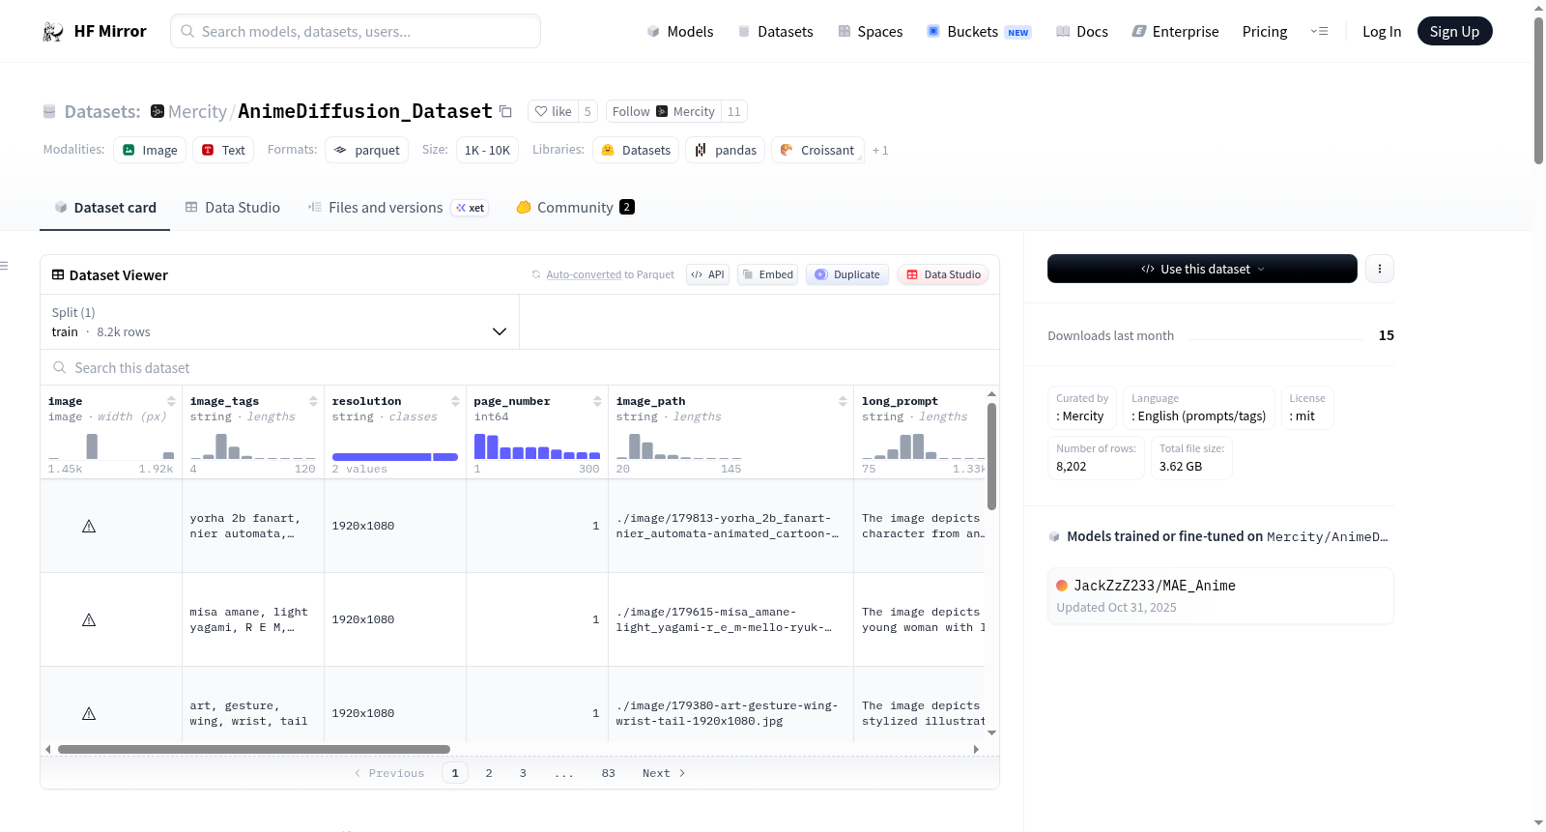The image size is (1546, 832).
Task: Filter by the Image modality tag
Action: pyautogui.click(x=150, y=150)
